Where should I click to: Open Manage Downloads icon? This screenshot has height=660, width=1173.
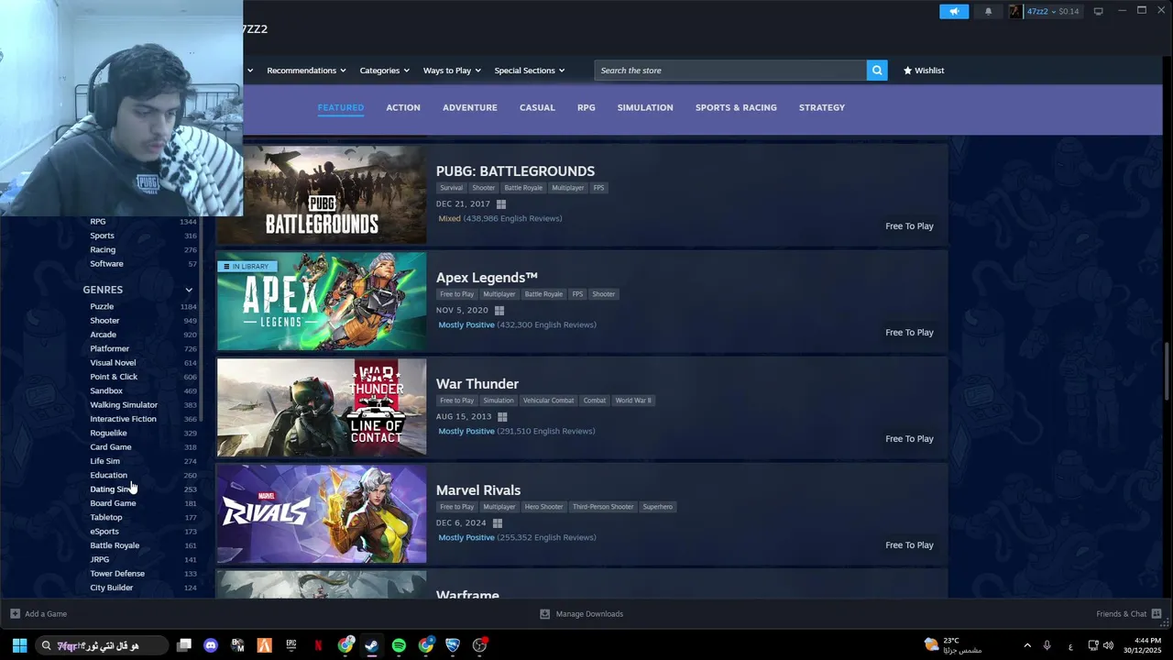click(544, 613)
